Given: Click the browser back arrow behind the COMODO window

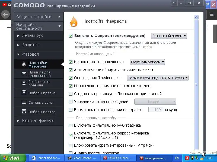Looking at the screenshot, I should pos(5,14).
